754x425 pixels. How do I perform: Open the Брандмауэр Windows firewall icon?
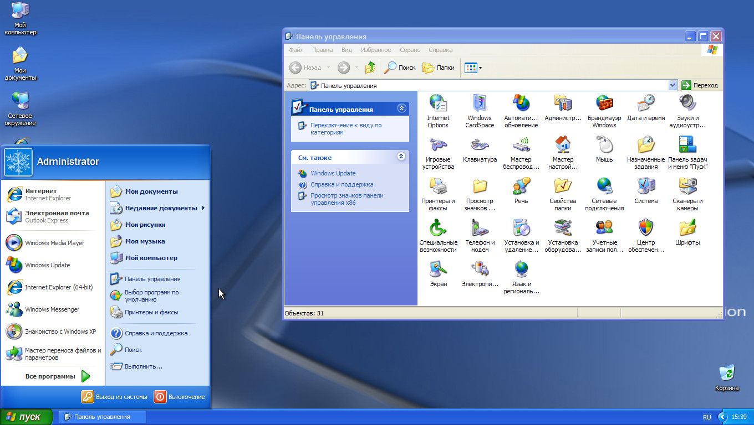(x=604, y=103)
